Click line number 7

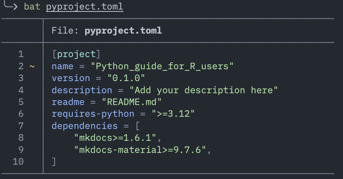click(x=21, y=126)
